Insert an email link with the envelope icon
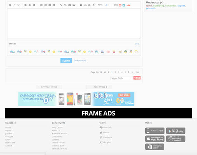 tap(70, 5)
